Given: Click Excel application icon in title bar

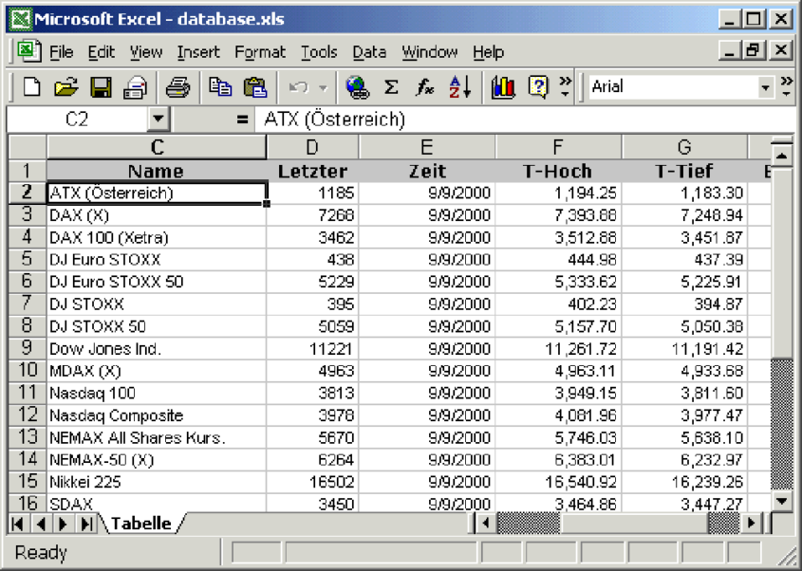Looking at the screenshot, I should pos(21,19).
